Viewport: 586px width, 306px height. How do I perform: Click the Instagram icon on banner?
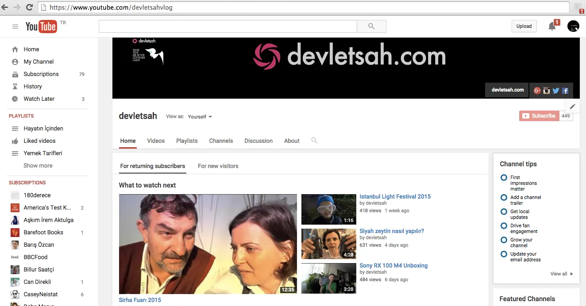547,91
